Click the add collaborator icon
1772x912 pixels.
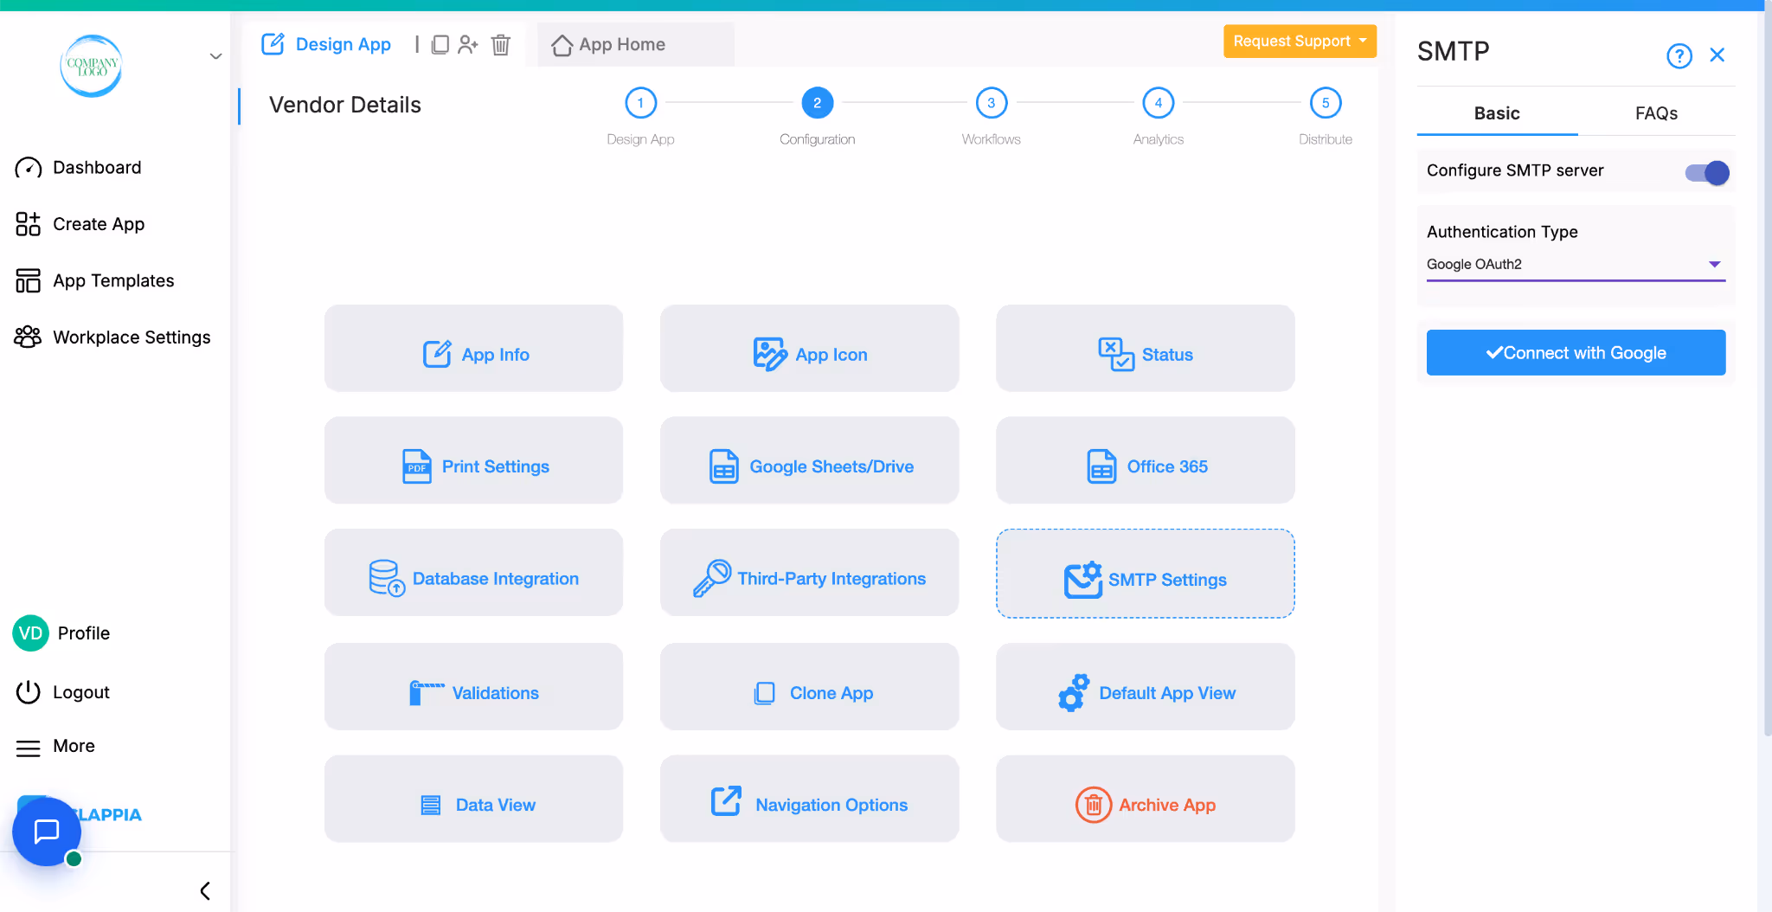469,44
